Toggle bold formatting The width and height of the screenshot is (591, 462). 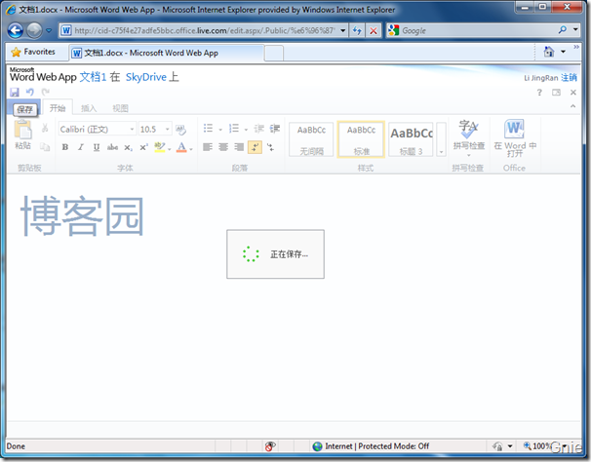click(65, 147)
